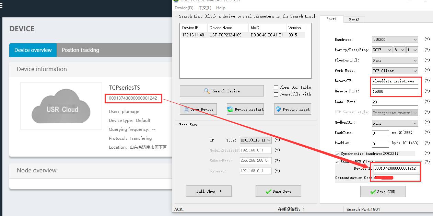Click the (?) help next to Remote Port

[x=427, y=91]
